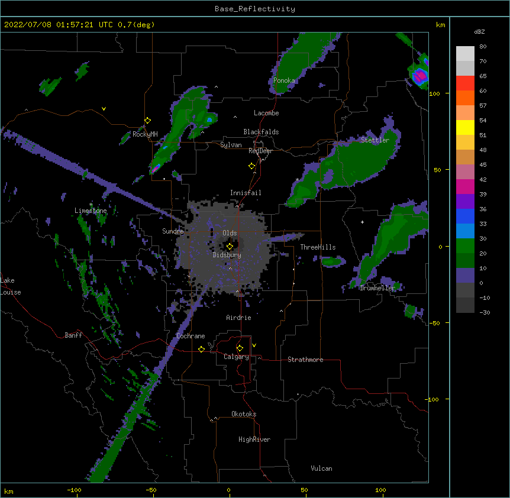Click the Innisfail city label
This screenshot has width=510, height=498.
tap(246, 193)
